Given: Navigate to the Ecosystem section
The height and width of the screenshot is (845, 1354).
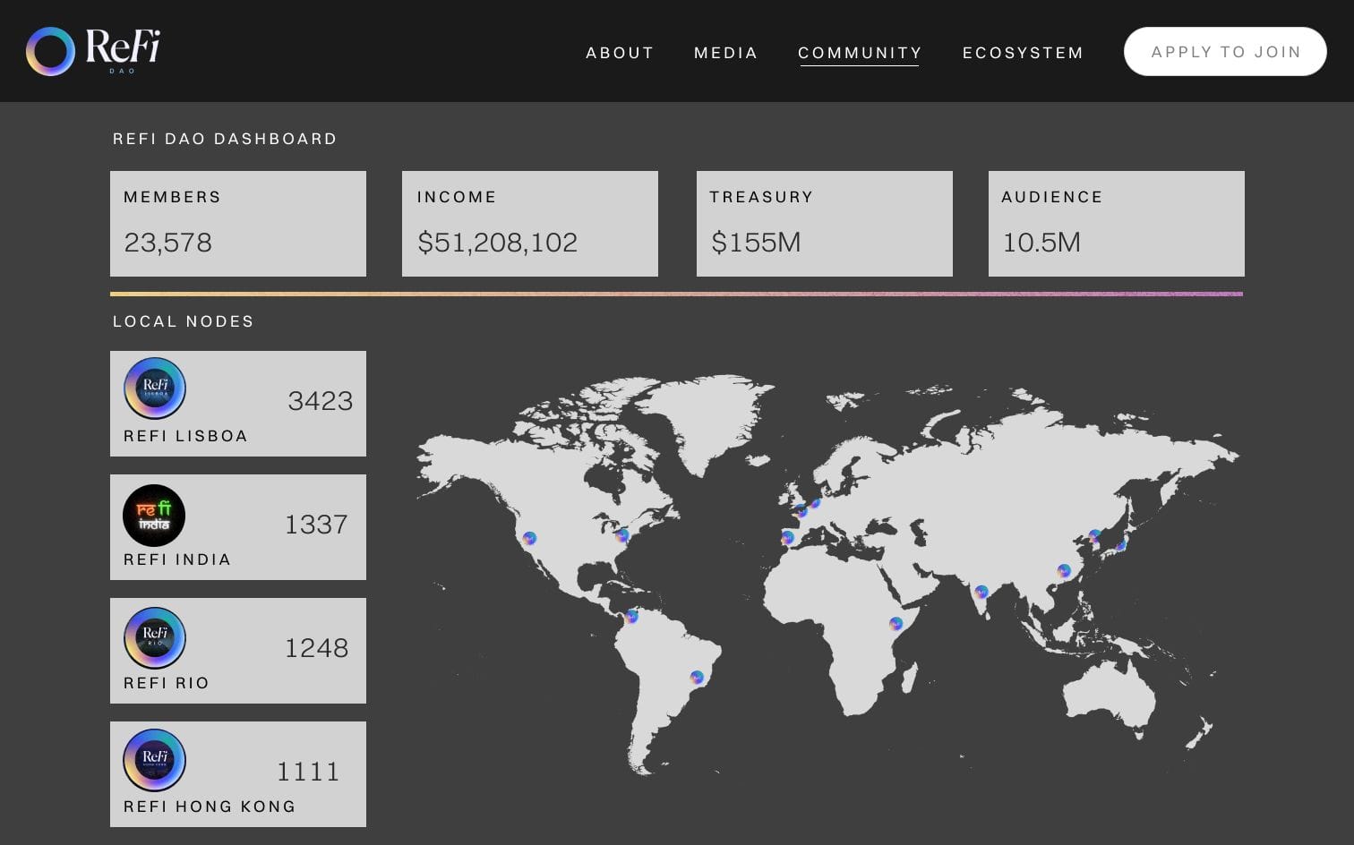Looking at the screenshot, I should click(1023, 53).
